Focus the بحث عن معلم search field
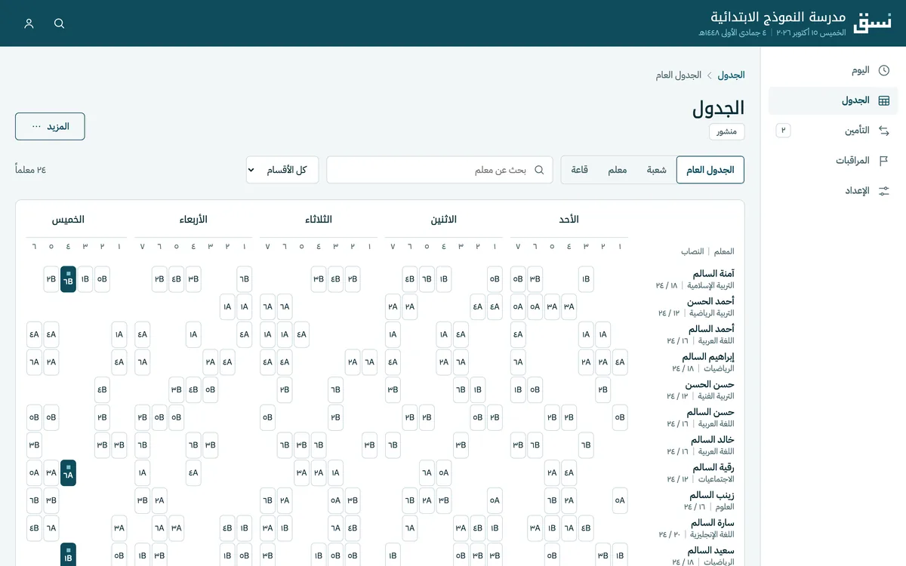906x566 pixels. click(439, 170)
